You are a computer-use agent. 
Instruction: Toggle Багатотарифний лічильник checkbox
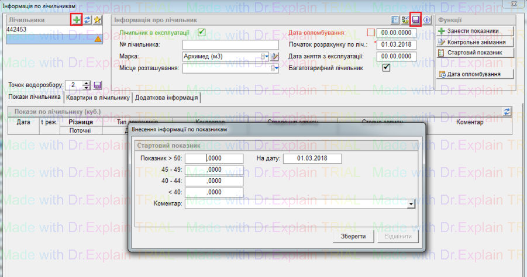tap(386, 68)
